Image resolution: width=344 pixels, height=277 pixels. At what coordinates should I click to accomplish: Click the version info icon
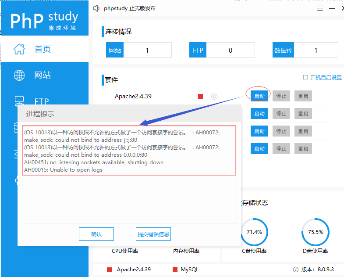295,270
